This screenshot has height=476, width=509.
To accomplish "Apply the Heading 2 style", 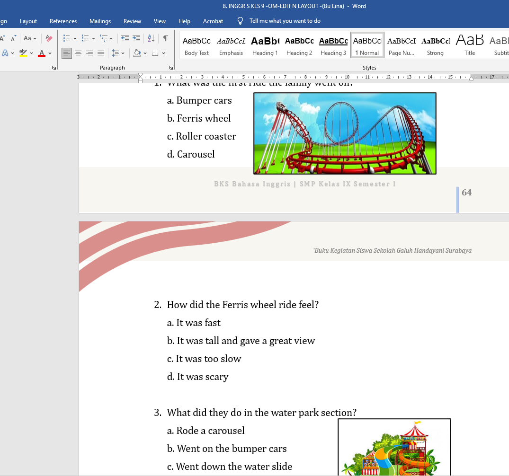I will click(299, 45).
